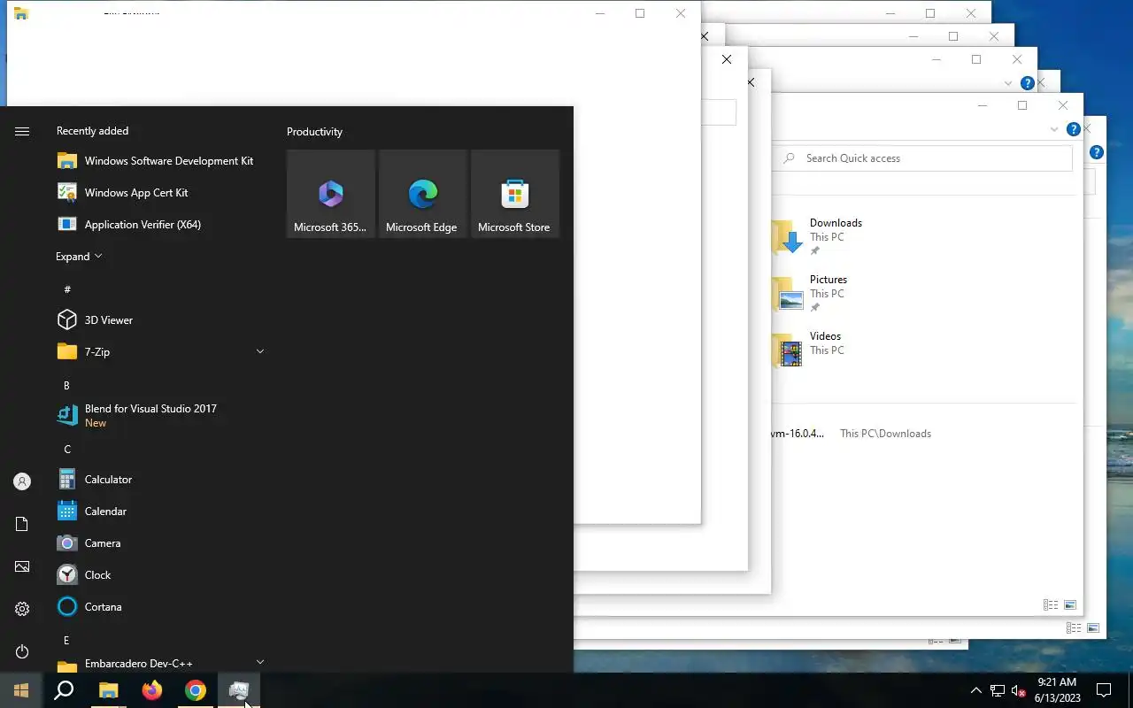The height and width of the screenshot is (708, 1133).
Task: Open network status tray icon
Action: click(x=997, y=690)
